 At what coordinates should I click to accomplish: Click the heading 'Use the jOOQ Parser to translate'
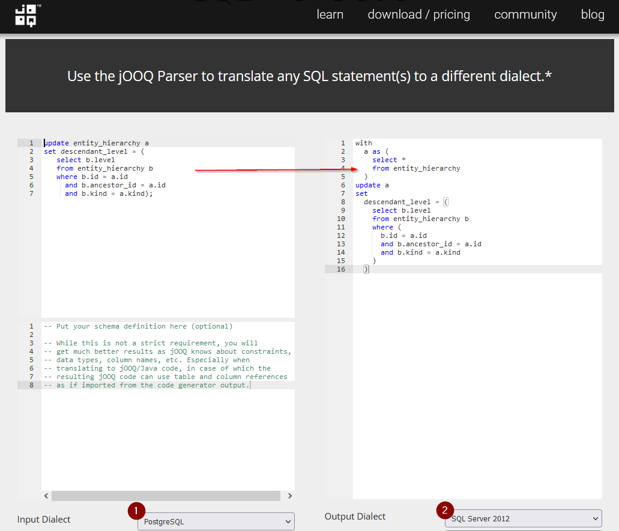click(310, 76)
